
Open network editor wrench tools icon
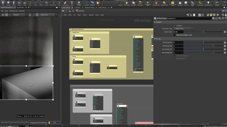(188, 15)
